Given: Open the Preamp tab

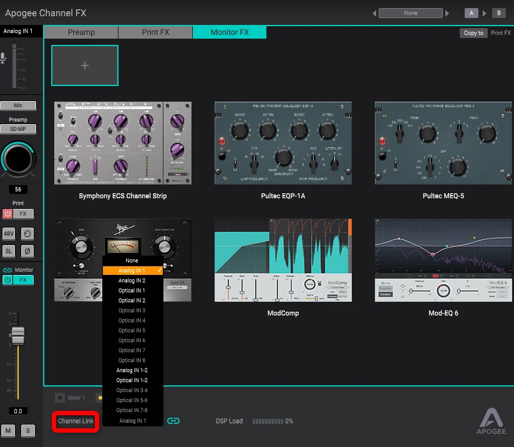Looking at the screenshot, I should point(81,32).
